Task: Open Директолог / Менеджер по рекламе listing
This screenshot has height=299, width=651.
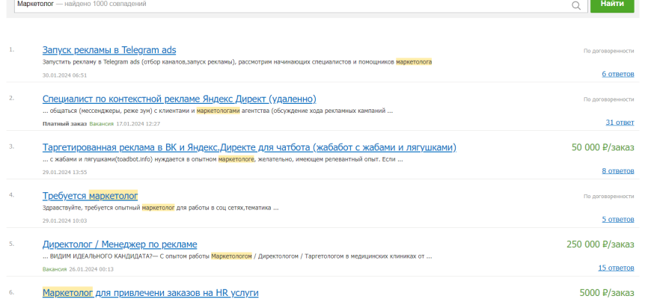Action: coord(120,244)
